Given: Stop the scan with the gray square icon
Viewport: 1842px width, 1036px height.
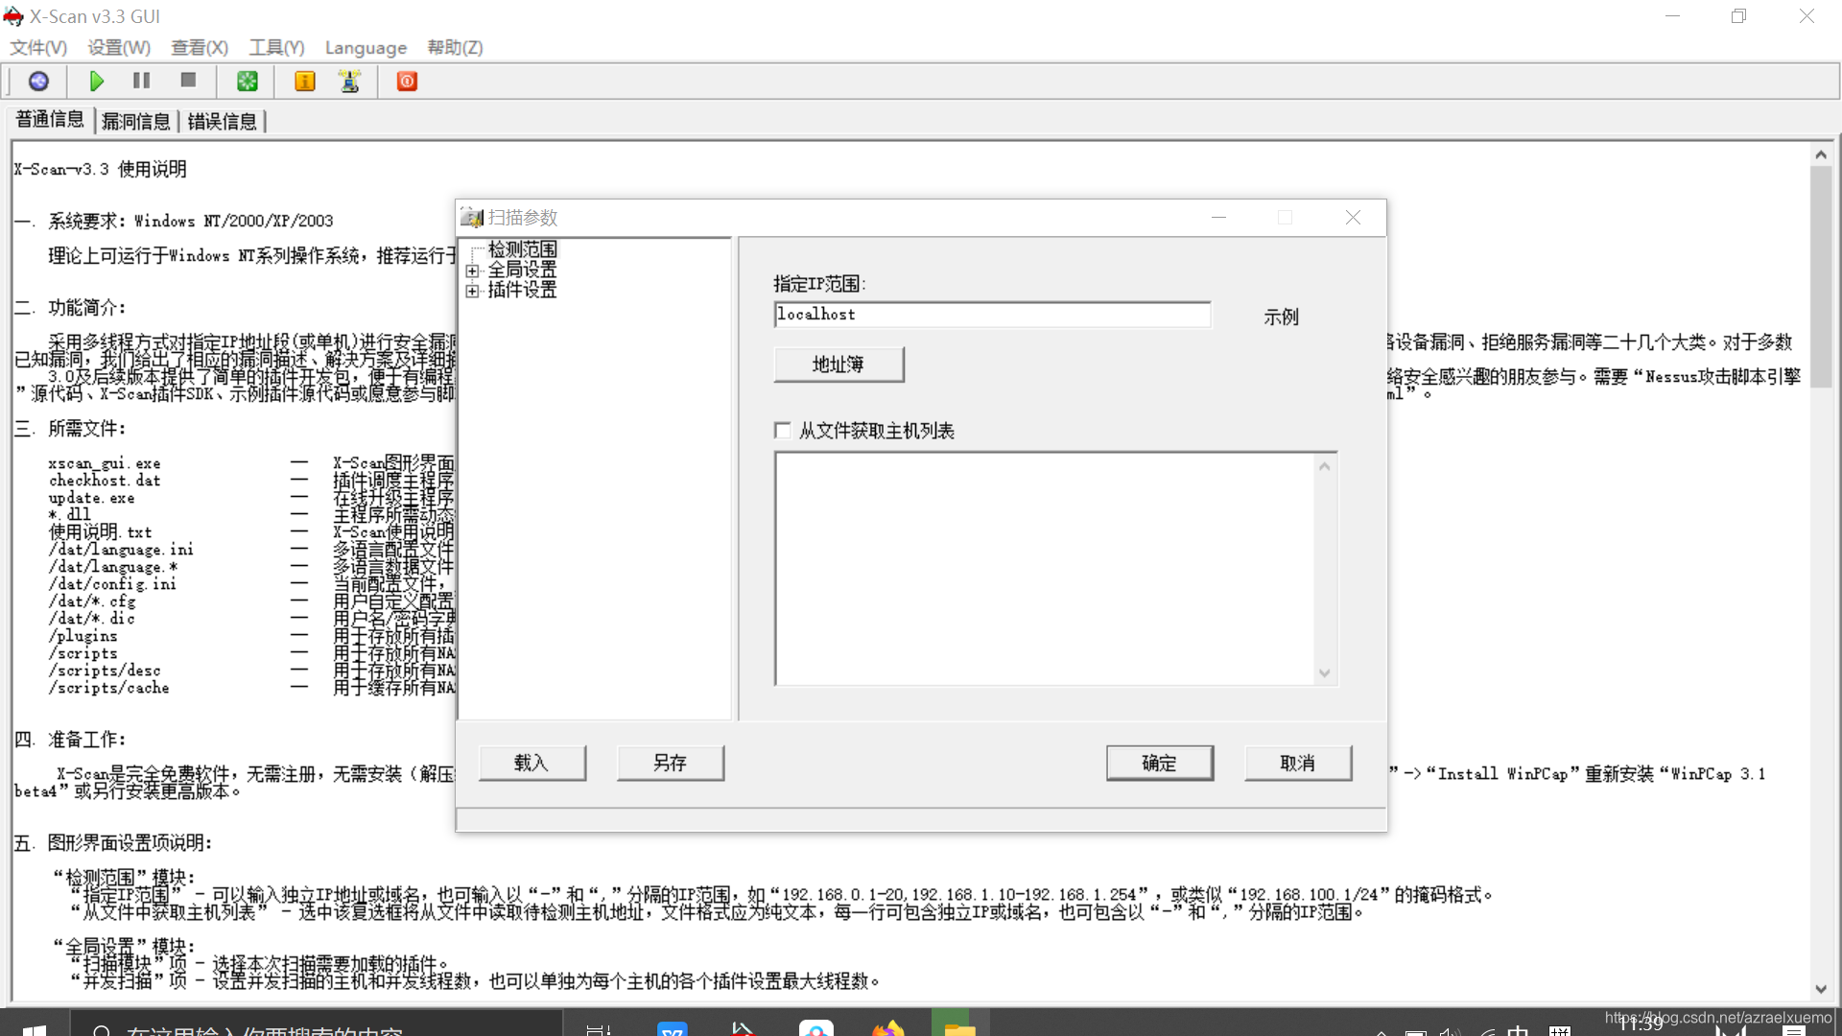Looking at the screenshot, I should 189,82.
